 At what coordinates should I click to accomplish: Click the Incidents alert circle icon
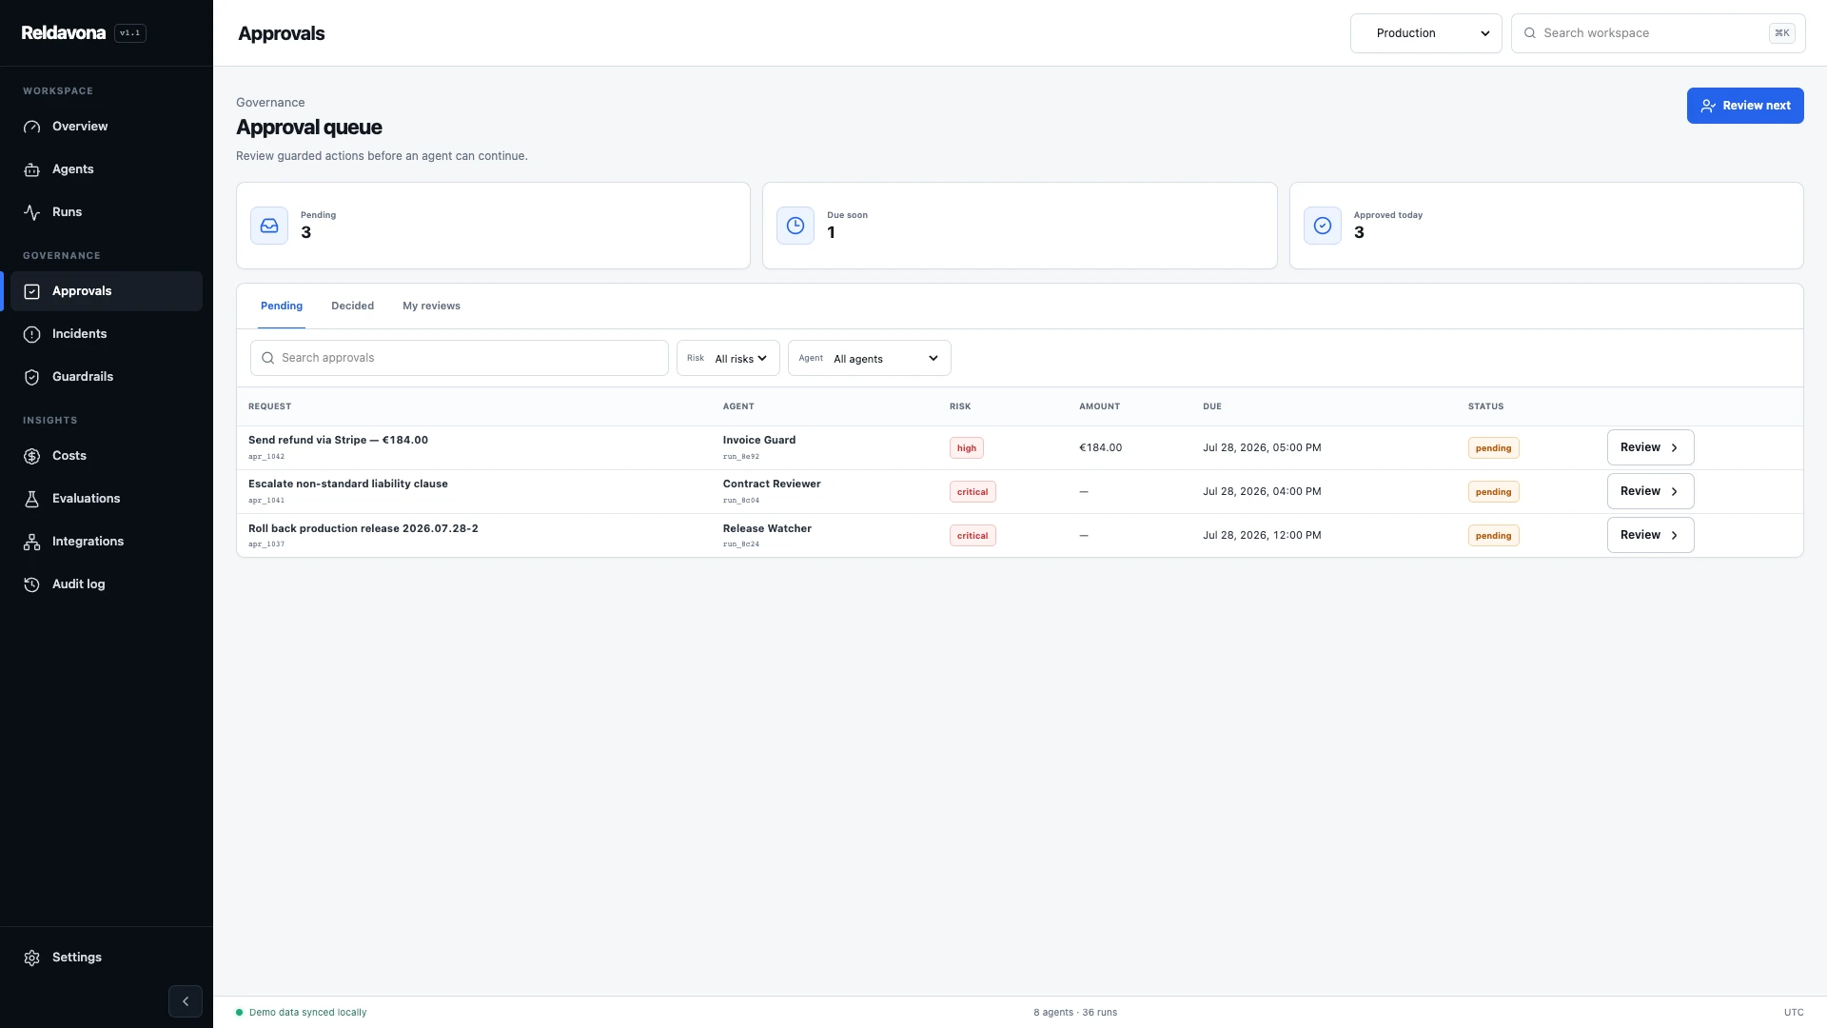tap(31, 334)
